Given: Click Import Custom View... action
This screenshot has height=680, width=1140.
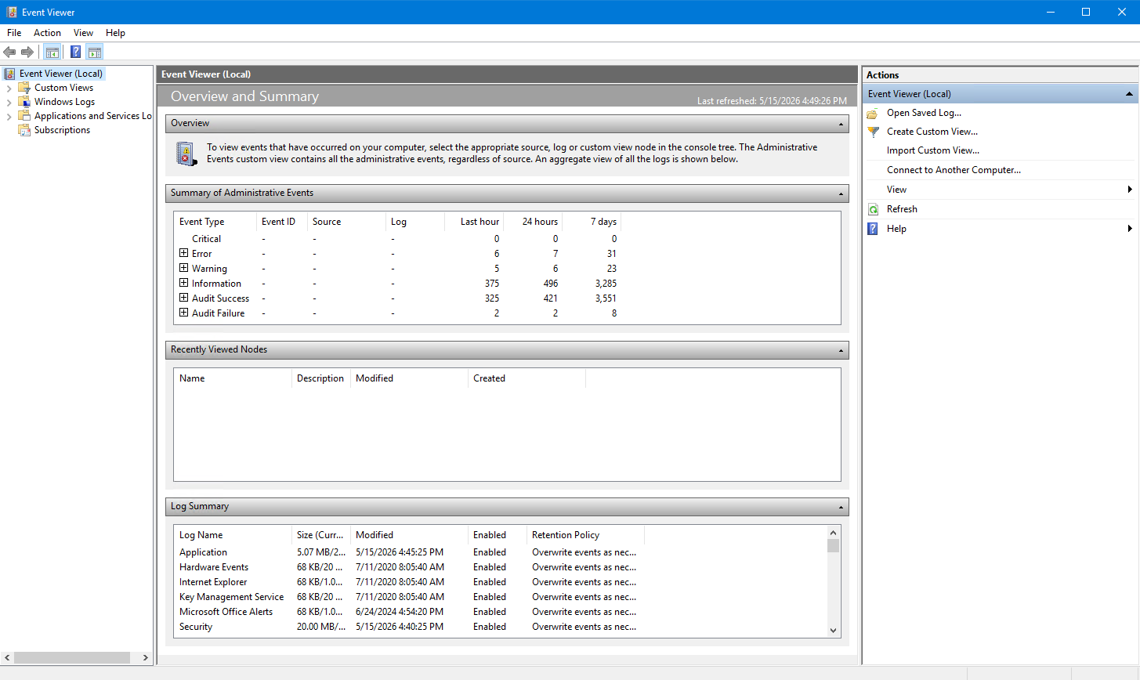Looking at the screenshot, I should point(933,150).
